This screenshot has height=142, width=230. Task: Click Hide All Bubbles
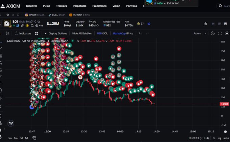pos(82,33)
